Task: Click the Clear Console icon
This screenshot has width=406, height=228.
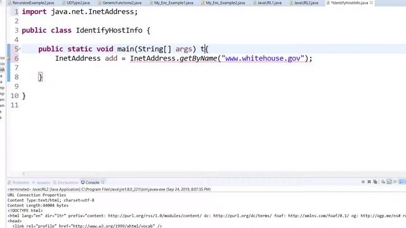Action: [383, 182]
